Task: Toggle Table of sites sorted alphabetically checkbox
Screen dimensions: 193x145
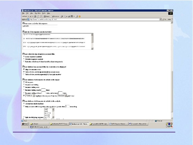Action: tap(24, 72)
